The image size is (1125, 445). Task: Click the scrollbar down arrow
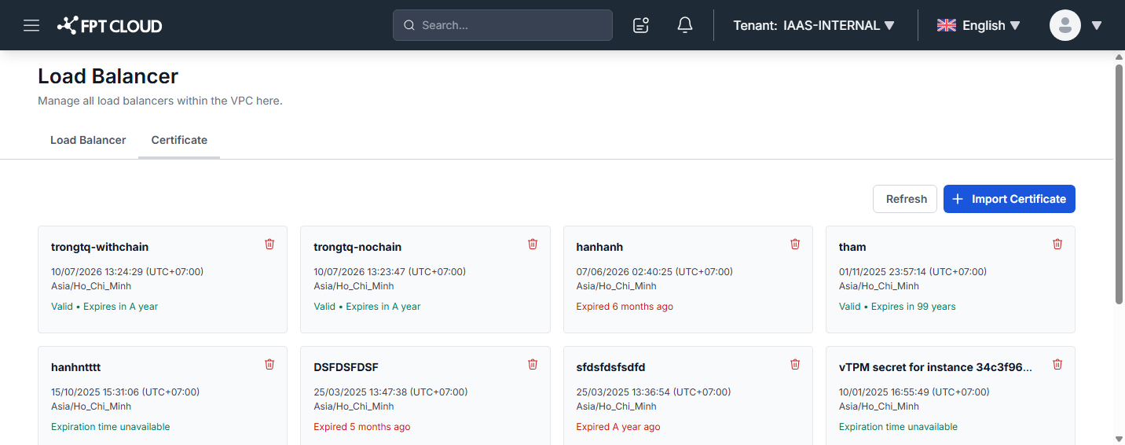1120,439
